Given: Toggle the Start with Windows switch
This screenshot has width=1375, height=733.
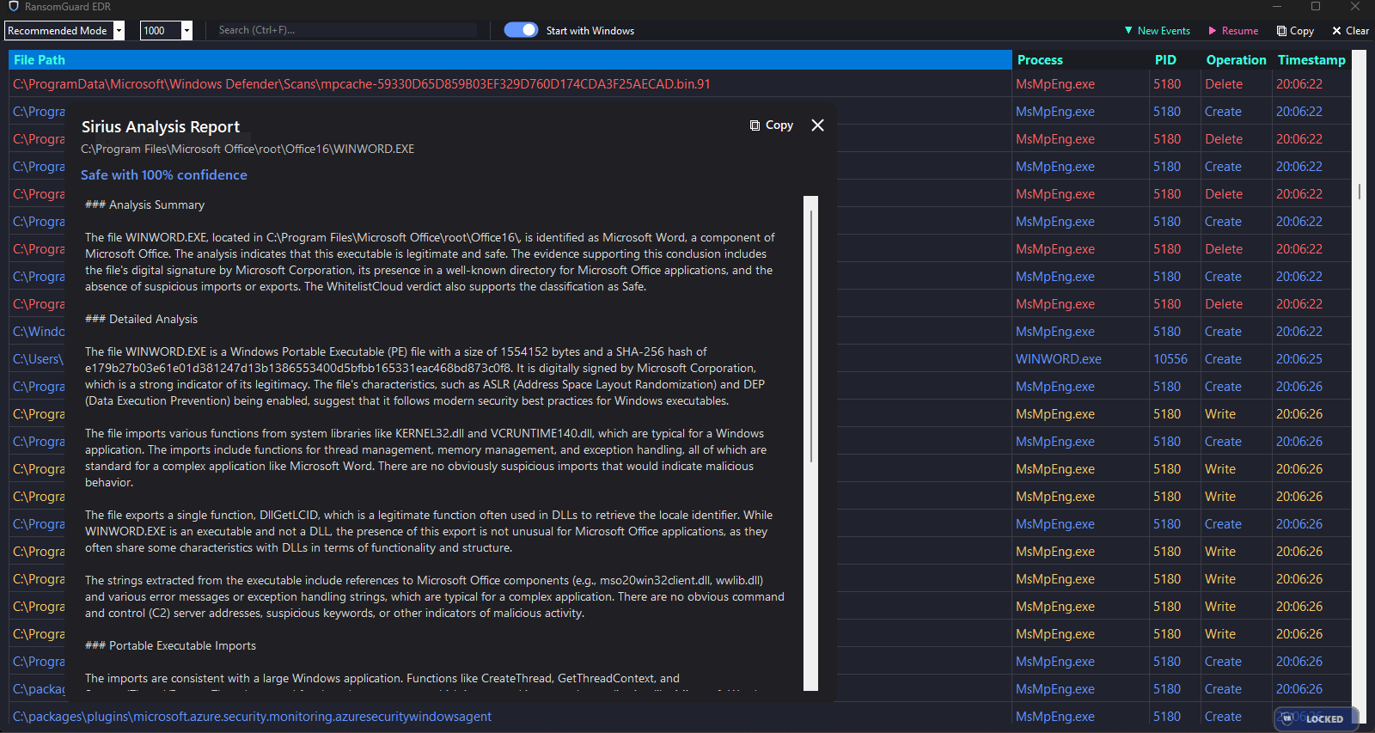Looking at the screenshot, I should coord(521,30).
